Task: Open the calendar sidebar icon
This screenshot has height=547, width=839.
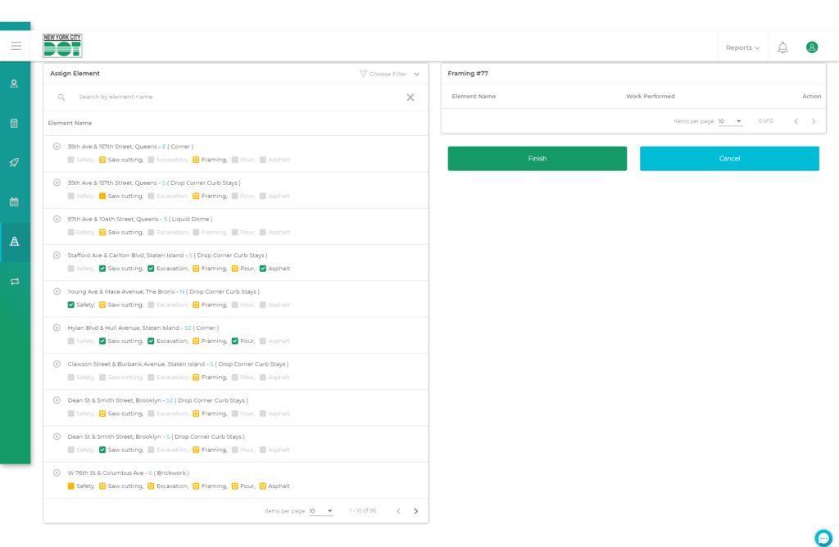Action: [14, 201]
